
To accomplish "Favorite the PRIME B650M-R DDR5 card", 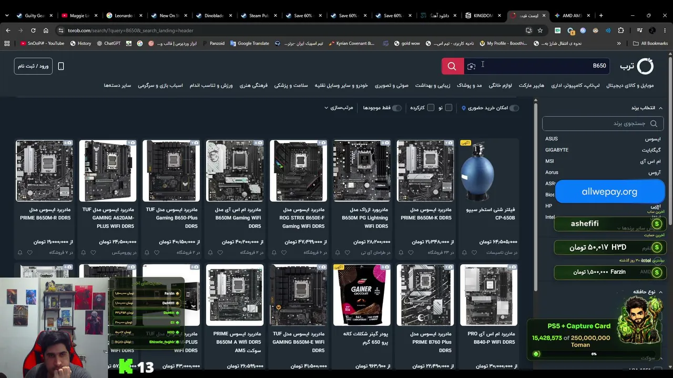I will [30, 253].
